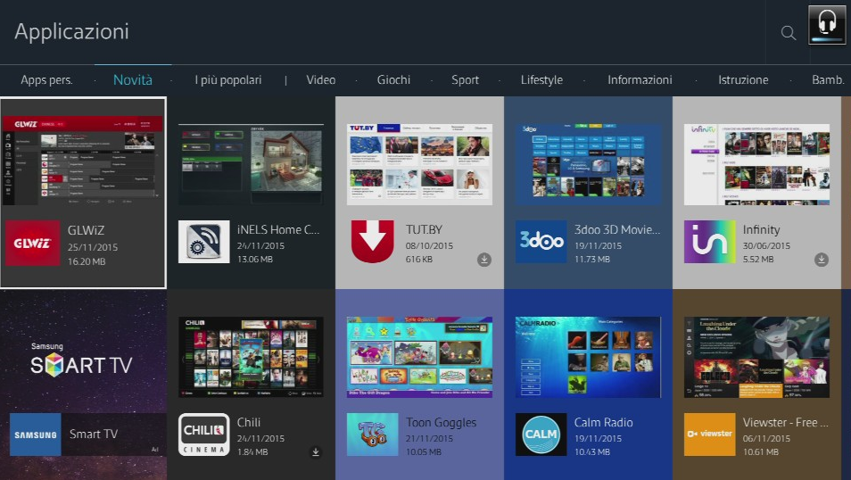Image resolution: width=851 pixels, height=480 pixels.
Task: Open the I più popolari tab
Action: [x=228, y=79]
